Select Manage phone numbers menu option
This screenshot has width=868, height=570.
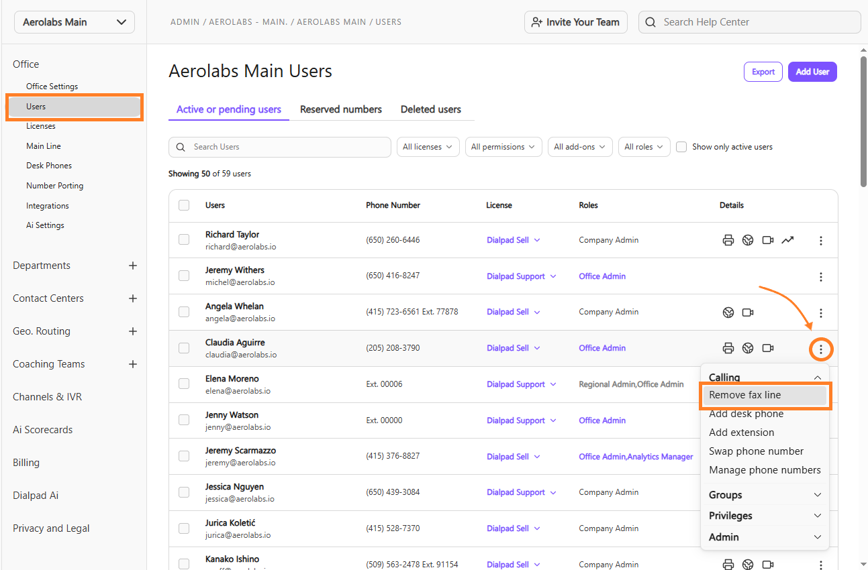coord(765,470)
